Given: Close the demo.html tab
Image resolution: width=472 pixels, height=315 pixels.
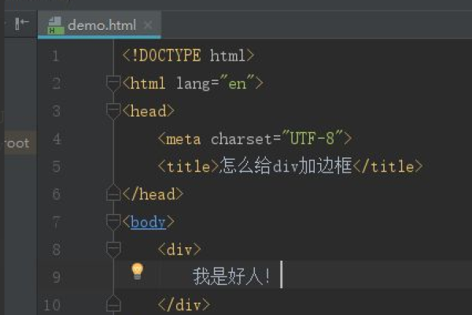Looking at the screenshot, I should pos(148,24).
